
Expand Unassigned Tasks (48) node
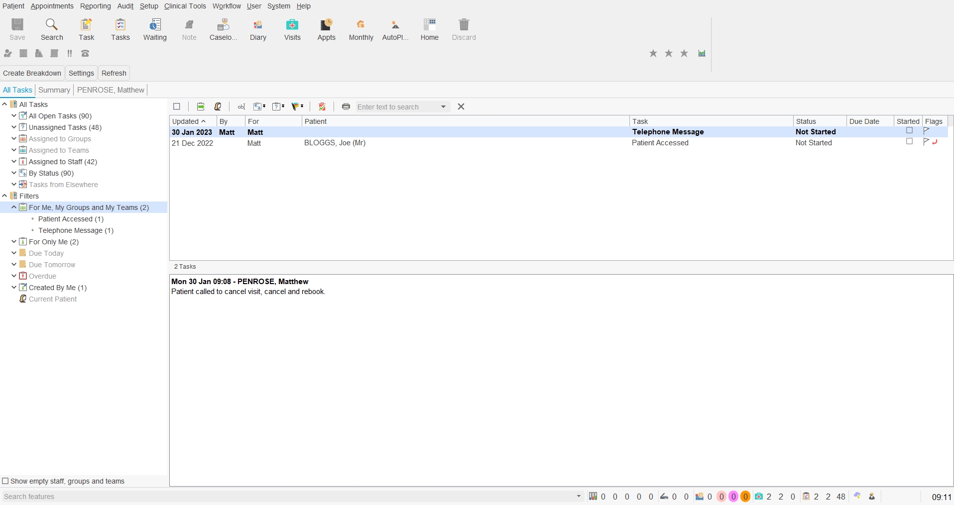14,127
